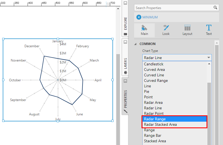This screenshot has width=223, height=145.
Task: Click the properties panel scroll-up arrow
Action: coord(217,43)
